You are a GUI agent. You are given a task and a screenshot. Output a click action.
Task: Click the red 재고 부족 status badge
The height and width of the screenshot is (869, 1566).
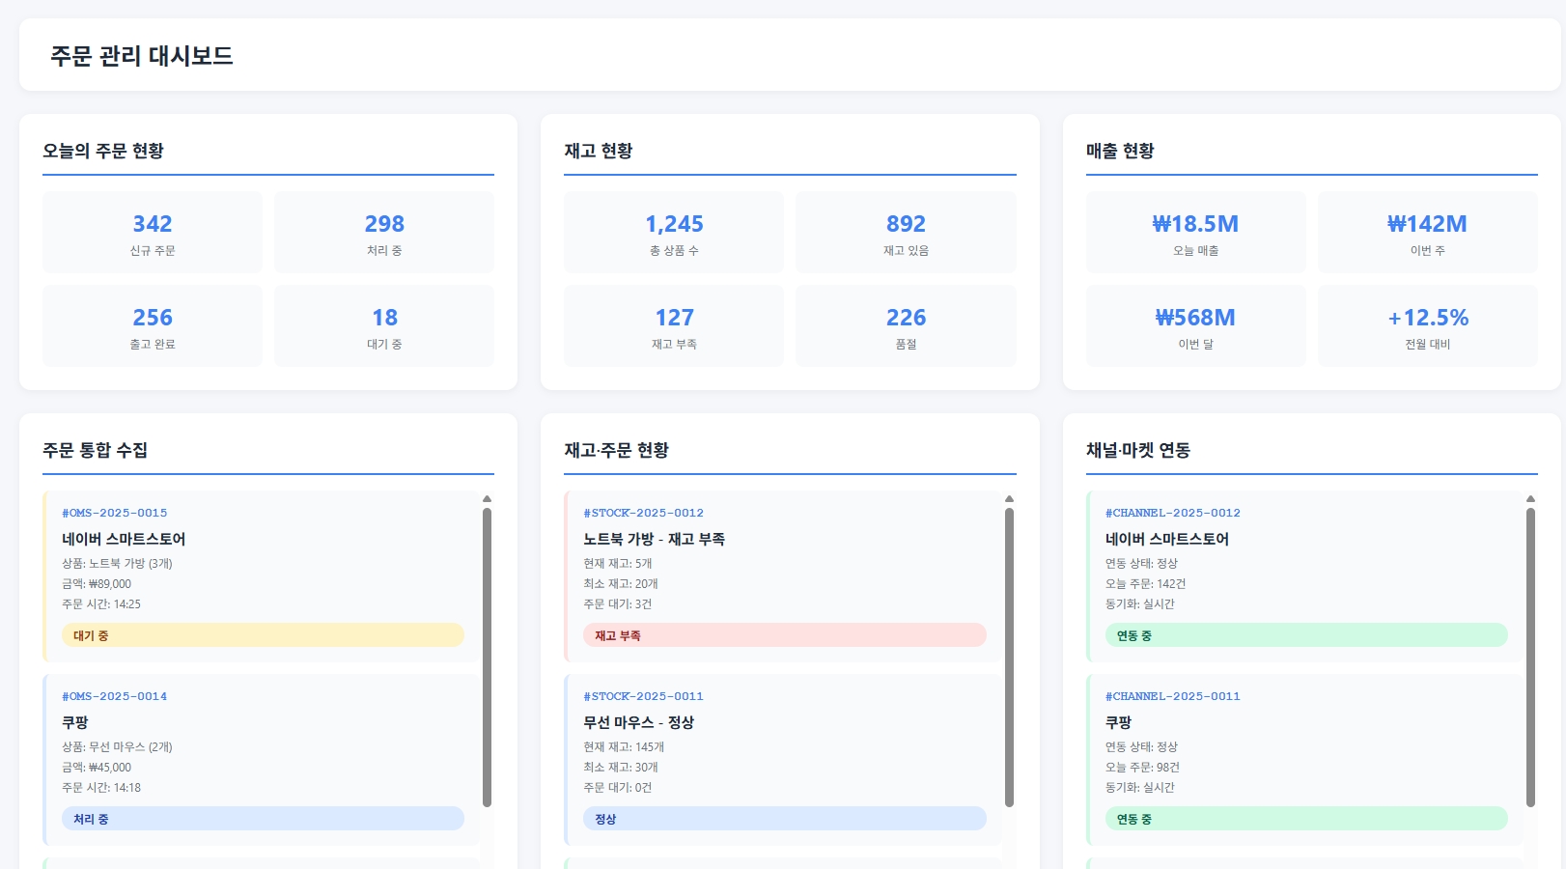coord(784,635)
